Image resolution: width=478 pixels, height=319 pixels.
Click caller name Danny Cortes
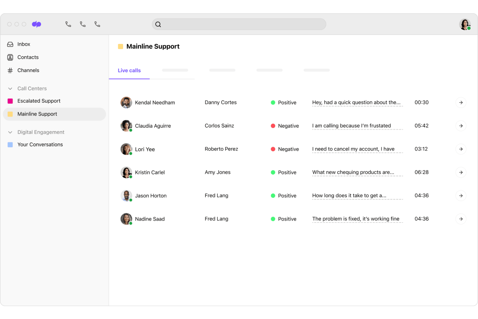(x=221, y=102)
